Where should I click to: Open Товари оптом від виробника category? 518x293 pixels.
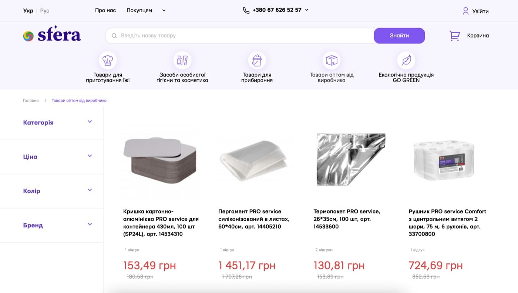[x=332, y=77]
